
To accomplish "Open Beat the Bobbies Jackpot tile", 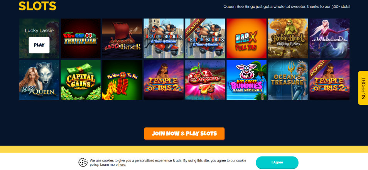I will 205,39.
